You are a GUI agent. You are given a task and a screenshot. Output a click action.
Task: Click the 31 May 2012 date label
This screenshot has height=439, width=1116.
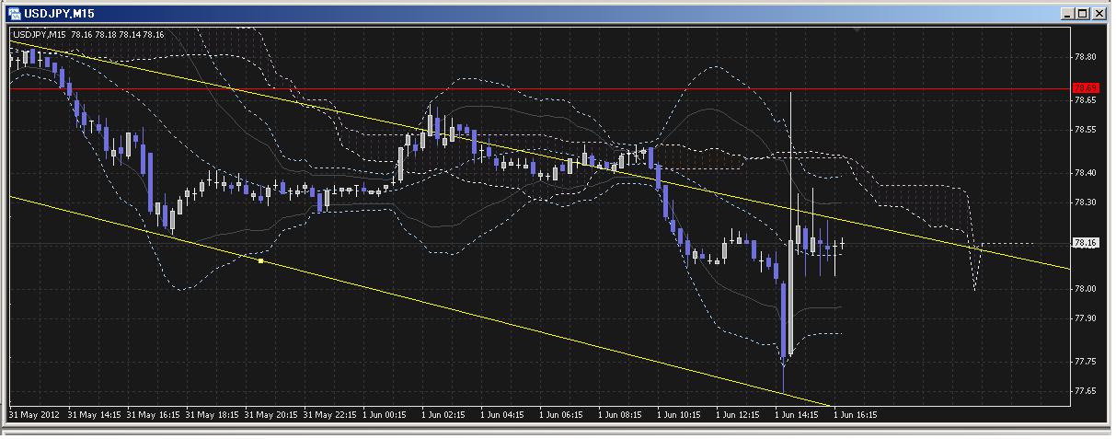(34, 415)
